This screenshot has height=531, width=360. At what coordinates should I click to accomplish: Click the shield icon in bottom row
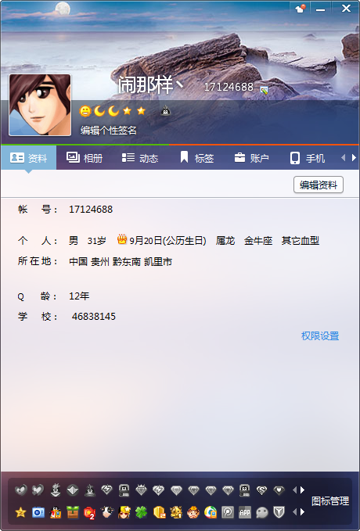coord(279,512)
